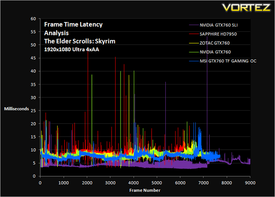Click the Frame Number axis label
Screen dimensions: 275x197
click(145, 190)
